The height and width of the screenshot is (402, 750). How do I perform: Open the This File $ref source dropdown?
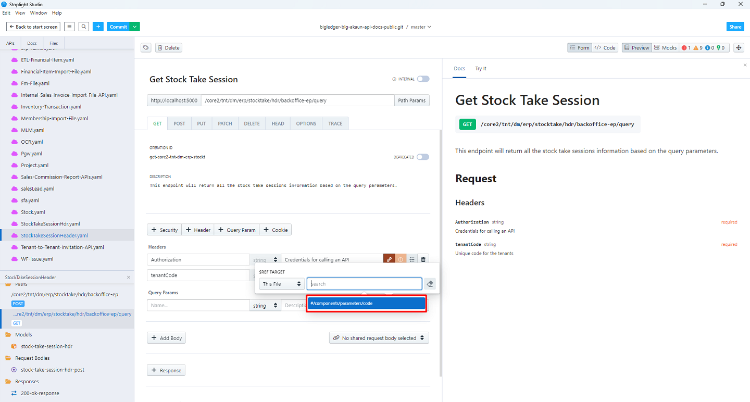[x=282, y=284]
